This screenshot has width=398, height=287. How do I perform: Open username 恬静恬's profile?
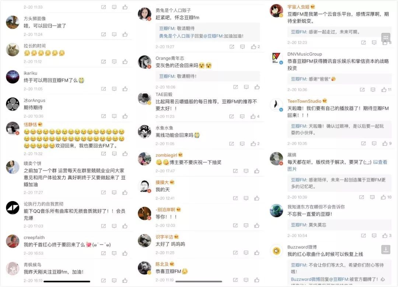pos(30,124)
